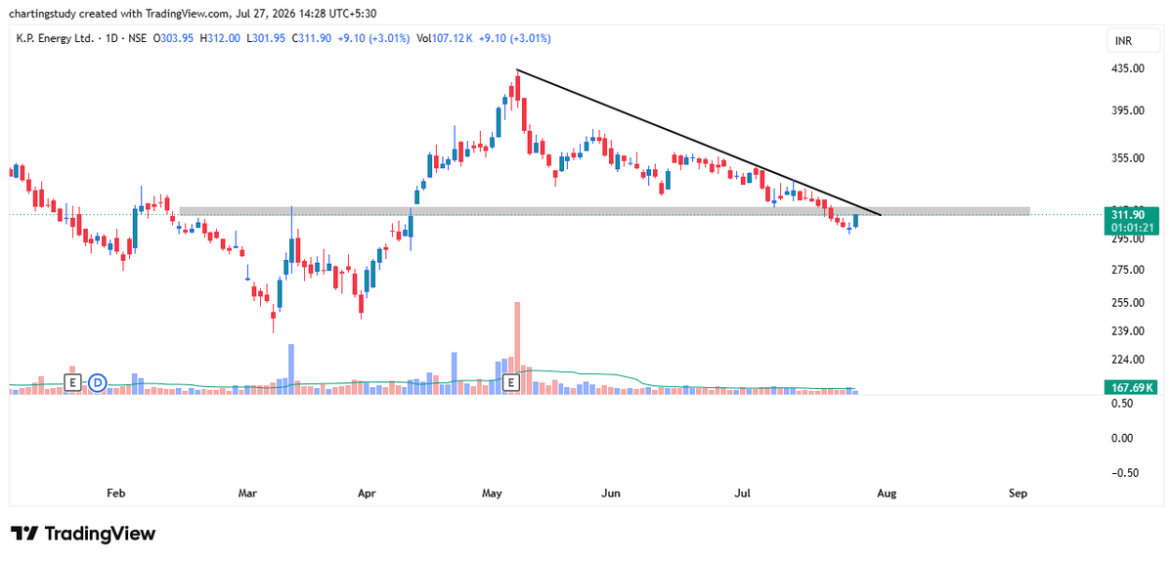Click the Jun label on time axis

[611, 495]
